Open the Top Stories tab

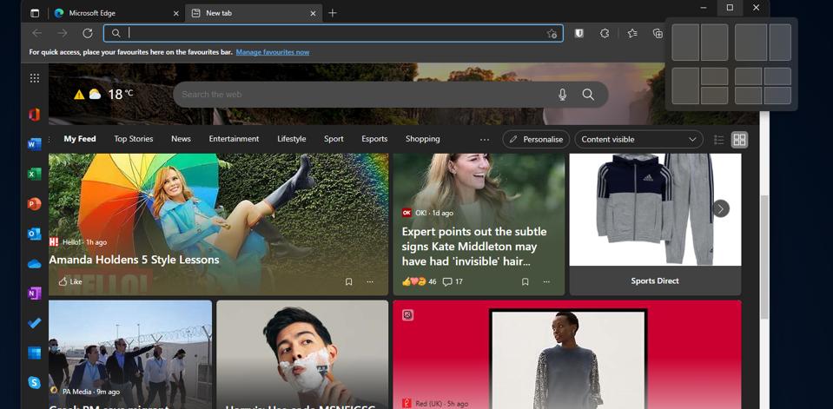134,139
